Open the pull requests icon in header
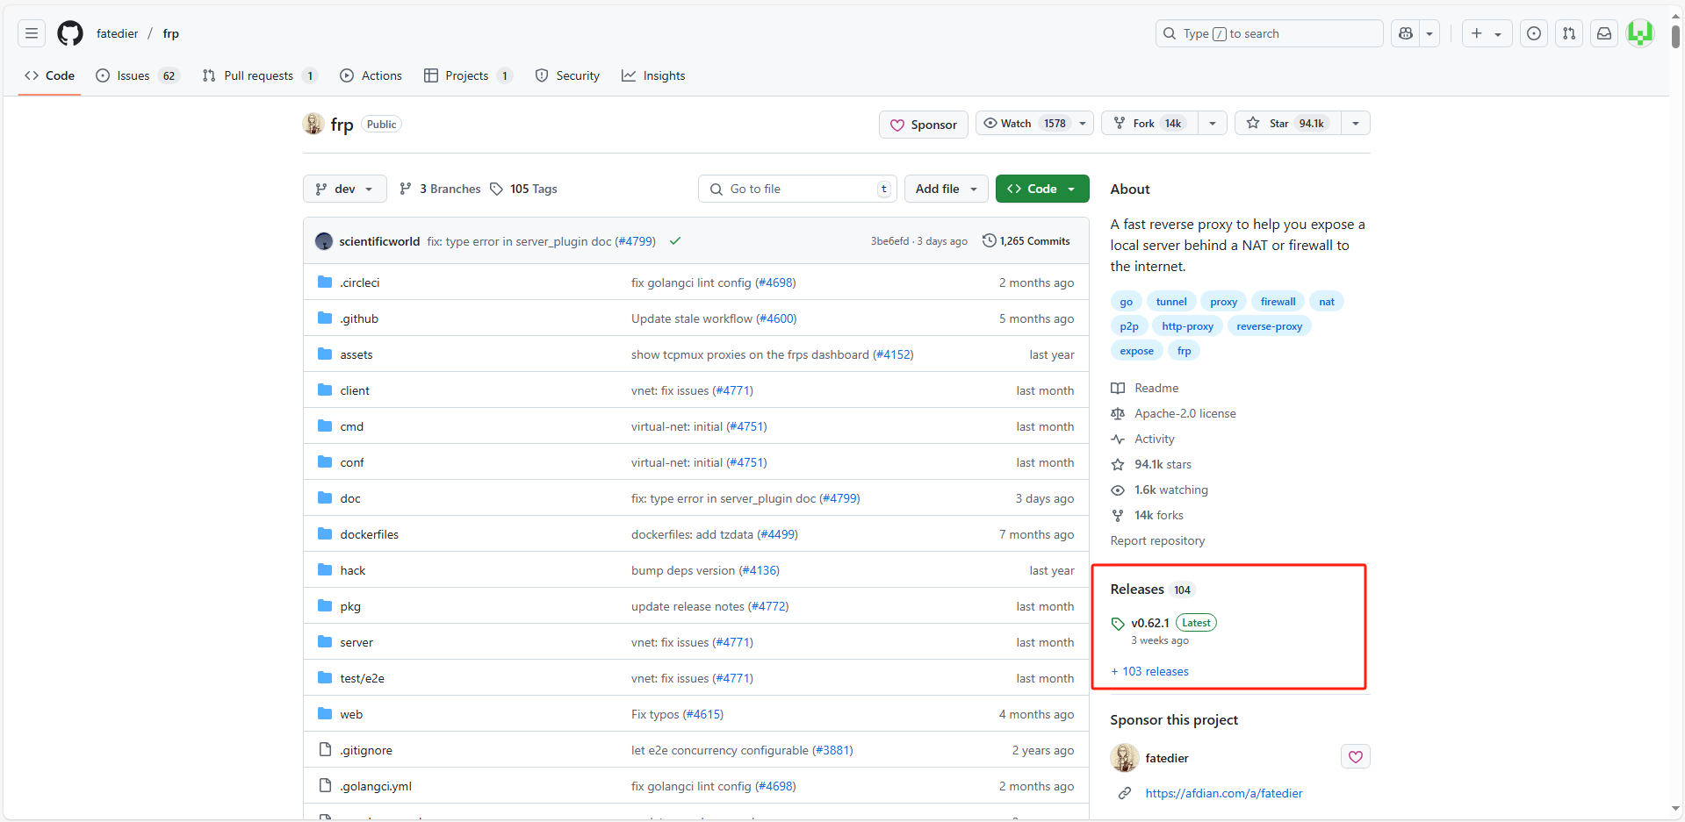 (x=1569, y=33)
